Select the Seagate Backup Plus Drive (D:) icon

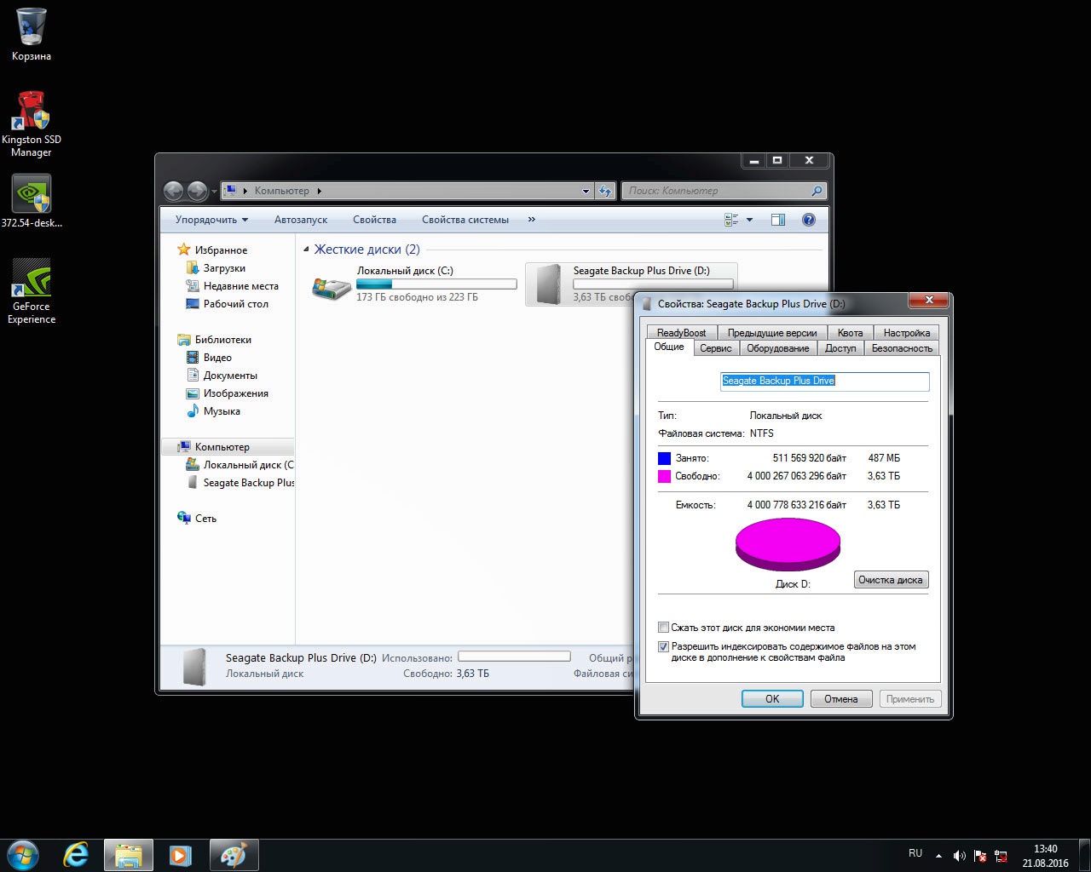(x=547, y=284)
